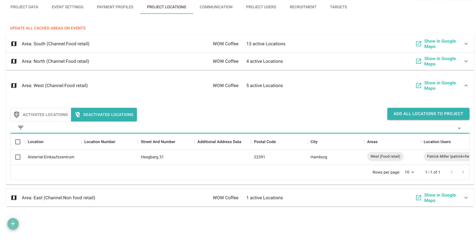Click the map icon for Area: West
476x243 pixels.
(14, 86)
